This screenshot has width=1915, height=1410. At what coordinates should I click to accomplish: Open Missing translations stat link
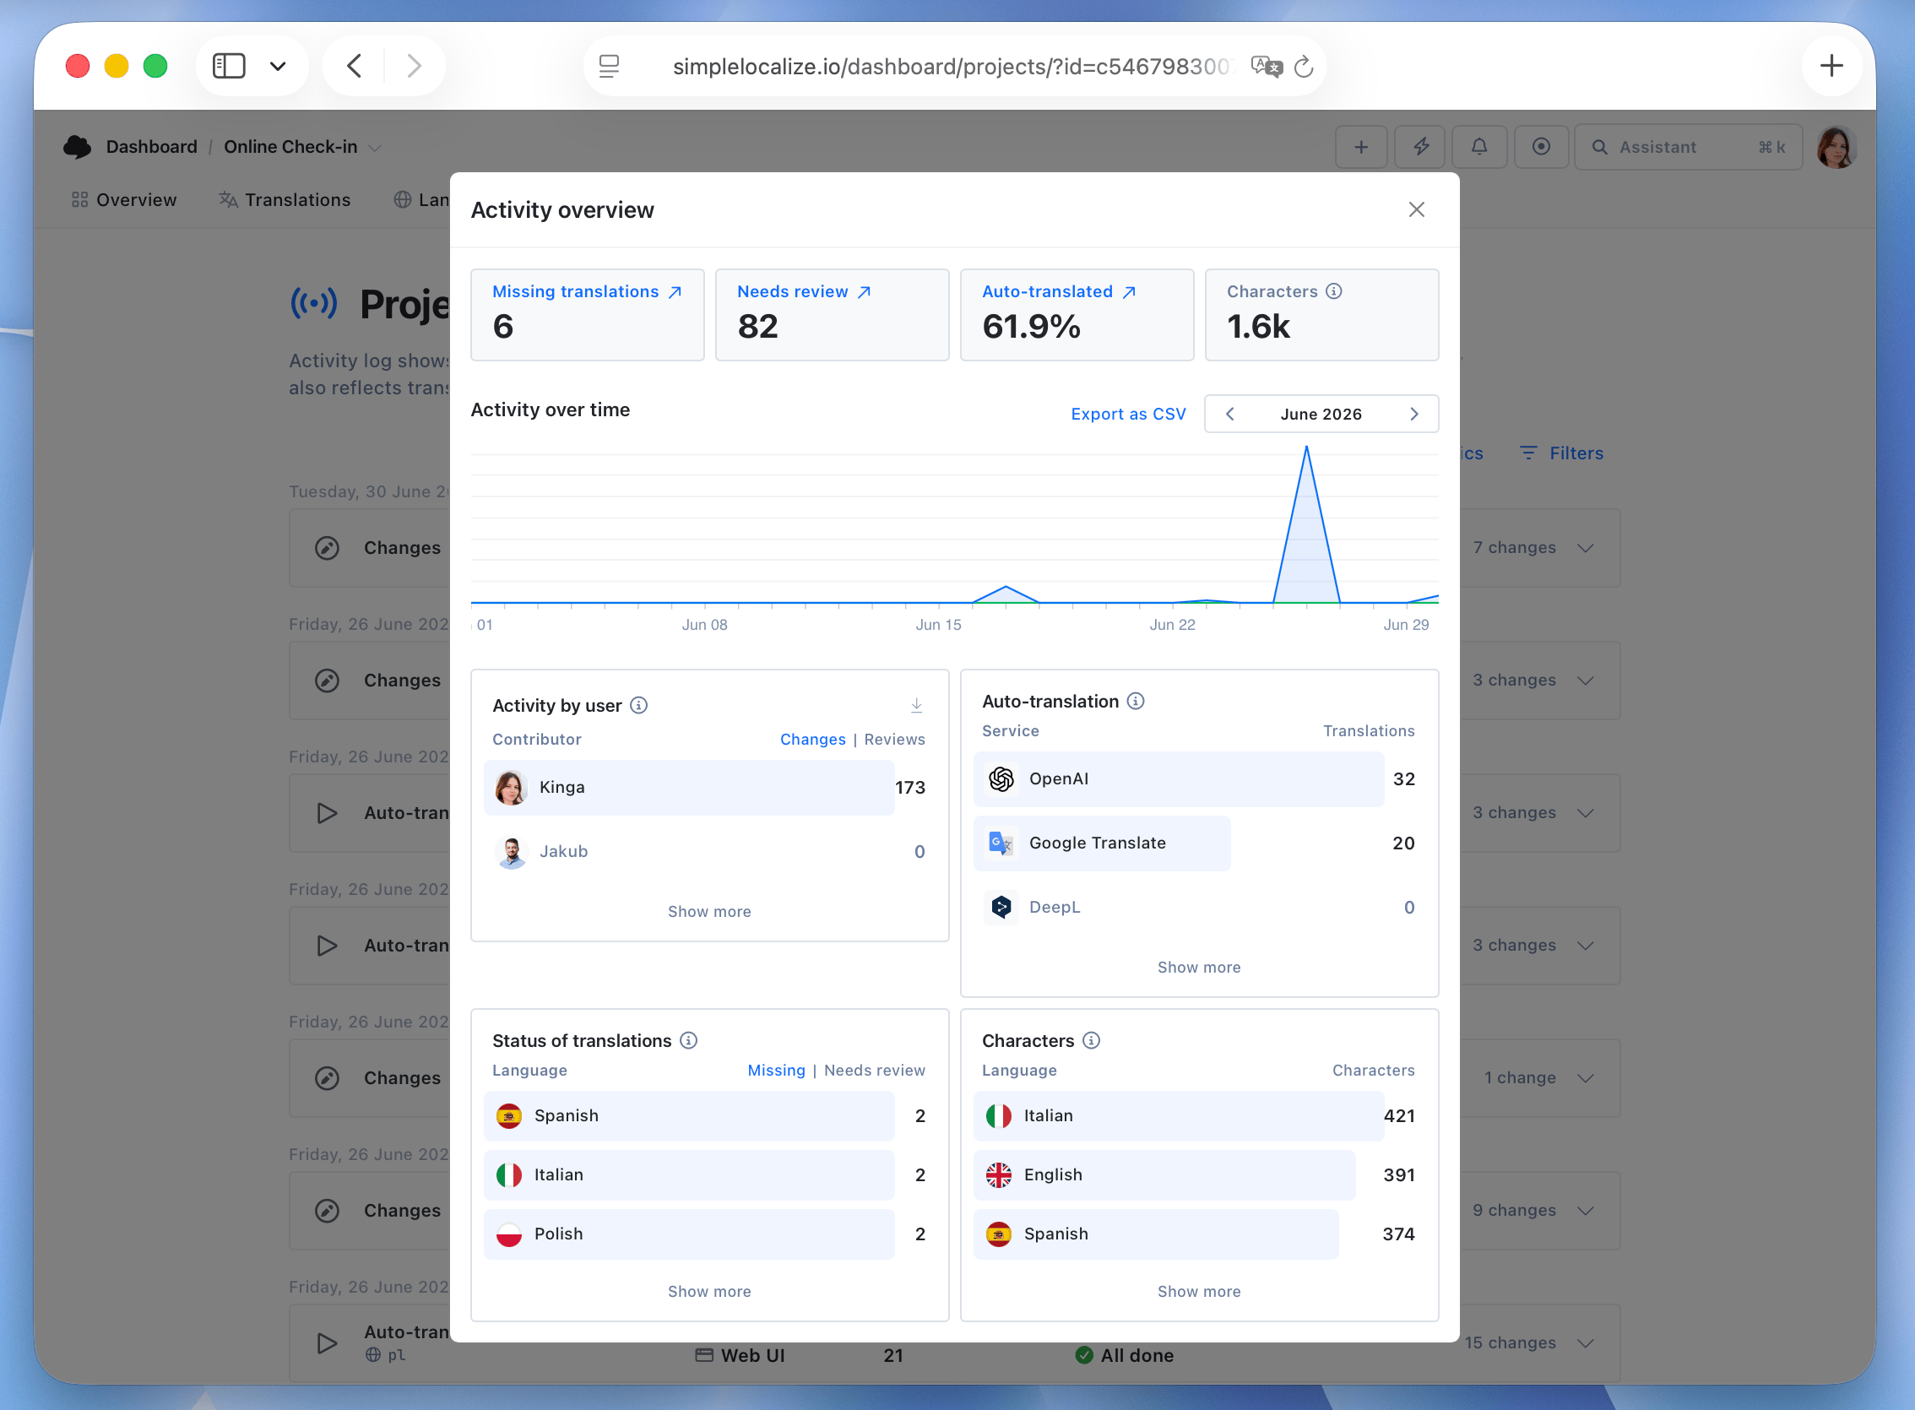point(587,292)
